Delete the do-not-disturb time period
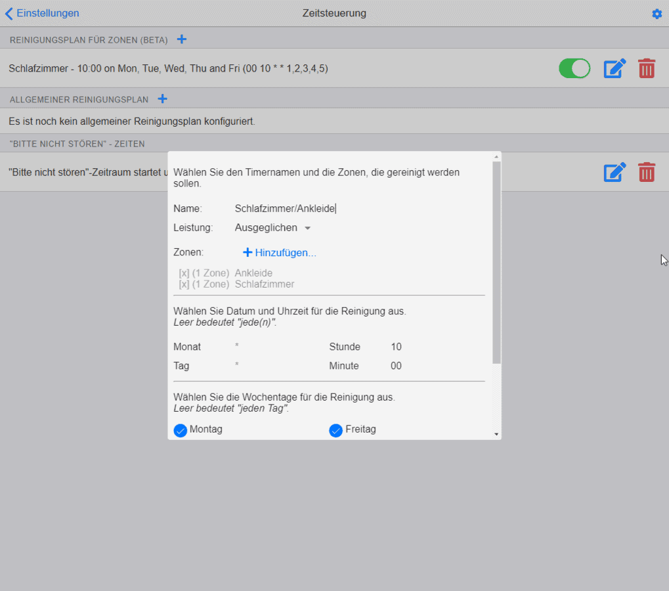The height and width of the screenshot is (591, 669). (647, 172)
